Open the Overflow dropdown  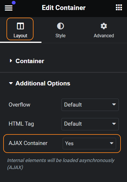90,105
